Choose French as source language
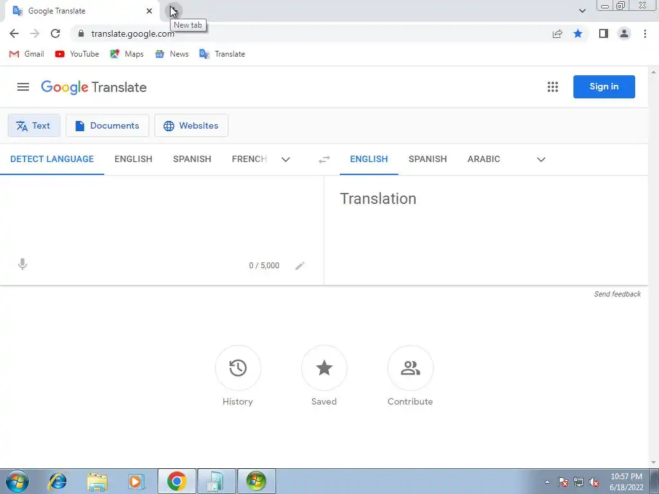Viewport: 659px width, 494px height. (x=249, y=160)
